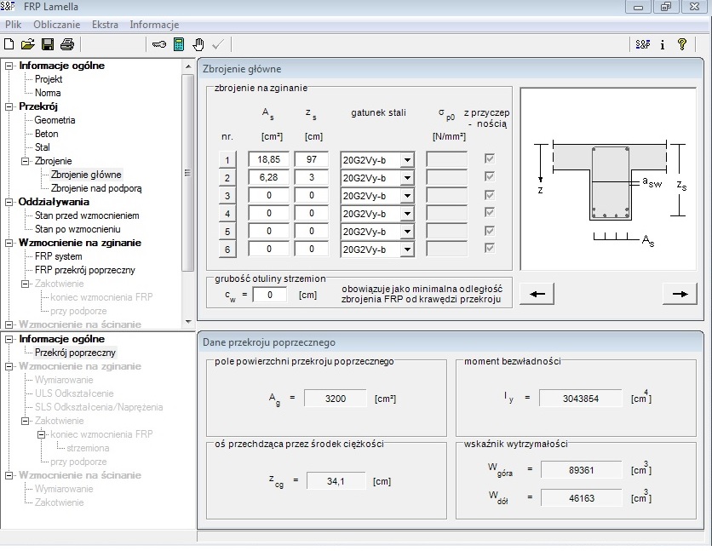Collapse the Zbrojenie tree node
Screen dimensions: 712x551
26,161
